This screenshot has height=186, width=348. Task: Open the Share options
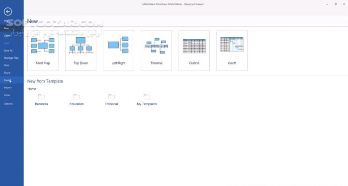[x=12, y=72]
